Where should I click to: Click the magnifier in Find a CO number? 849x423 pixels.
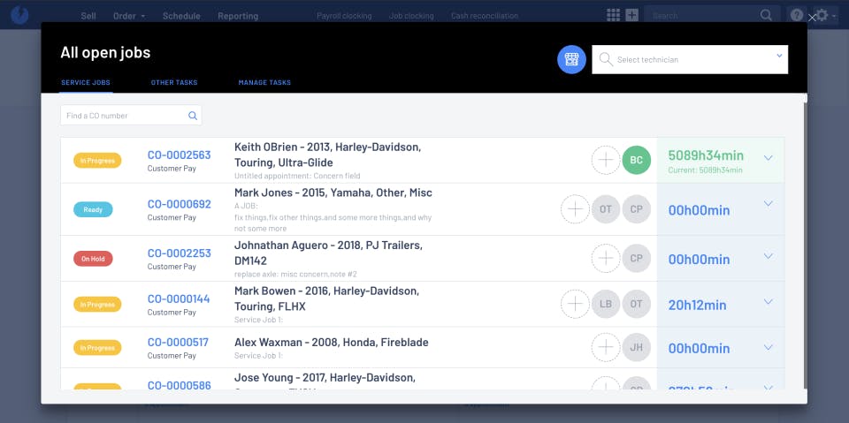(193, 115)
